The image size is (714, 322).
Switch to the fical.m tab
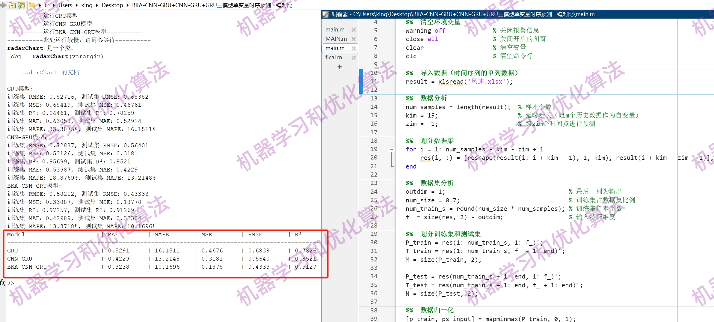[x=333, y=57]
